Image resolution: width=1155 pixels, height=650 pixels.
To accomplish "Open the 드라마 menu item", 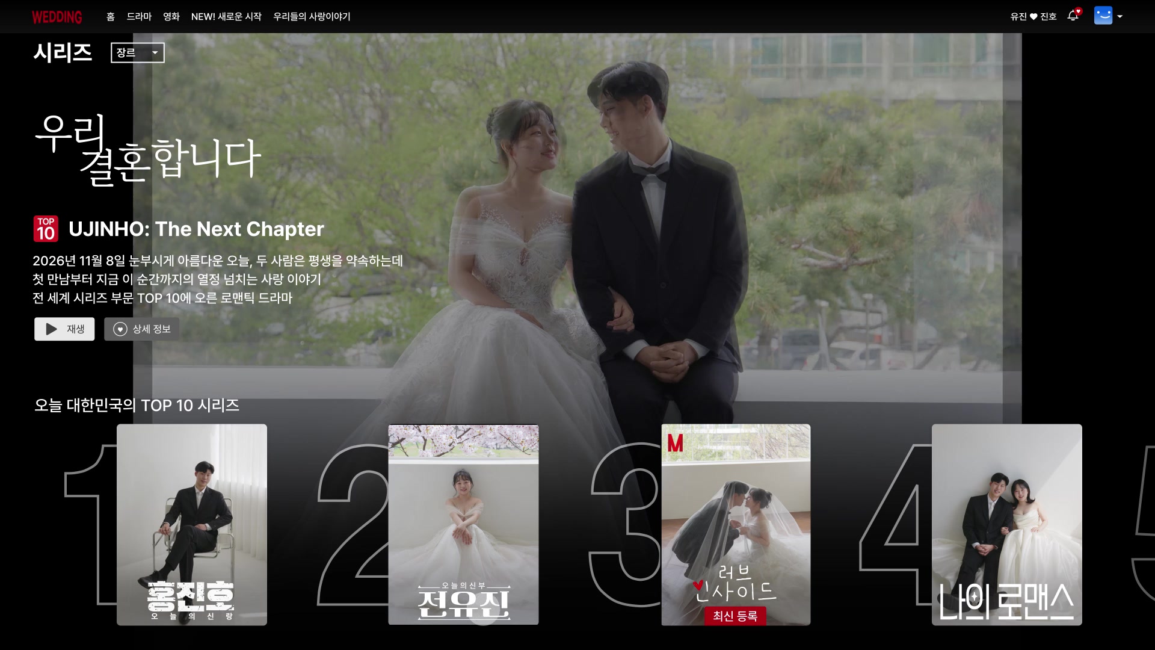I will (x=139, y=17).
